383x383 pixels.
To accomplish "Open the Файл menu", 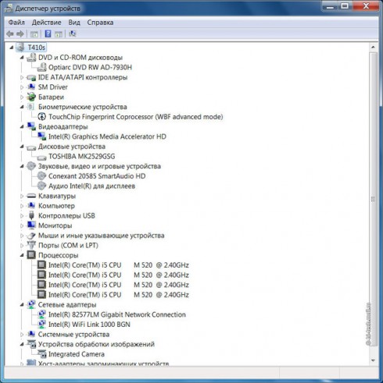I will [x=16, y=23].
